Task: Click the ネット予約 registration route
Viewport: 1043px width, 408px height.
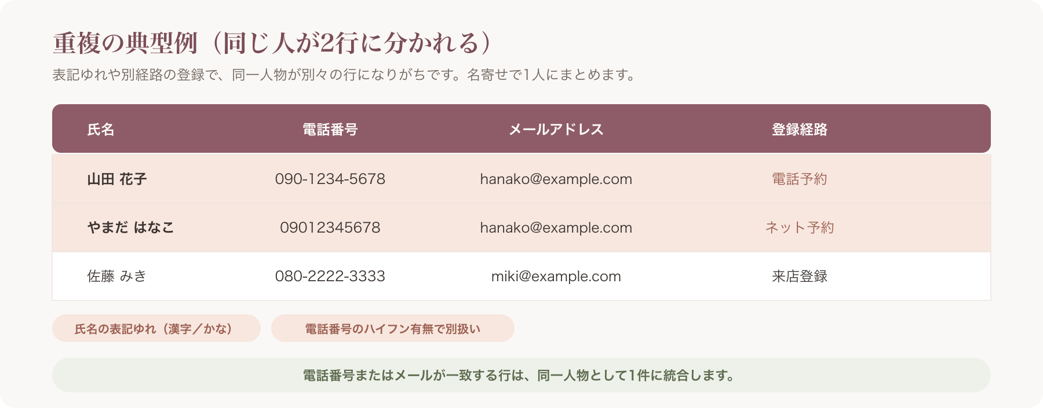Action: tap(800, 228)
